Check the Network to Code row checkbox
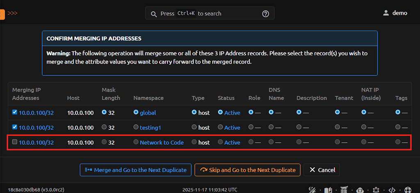The image size is (420, 193). [15, 142]
